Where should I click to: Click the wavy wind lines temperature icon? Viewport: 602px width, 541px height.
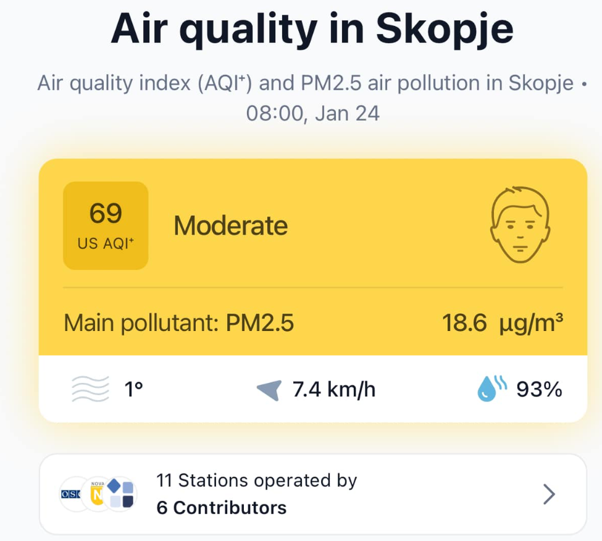coord(91,389)
